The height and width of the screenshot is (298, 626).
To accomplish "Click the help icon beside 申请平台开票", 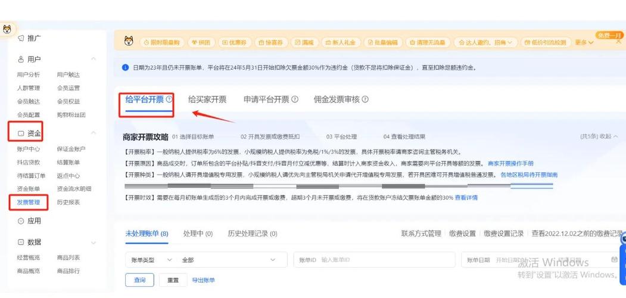I will click(x=295, y=100).
